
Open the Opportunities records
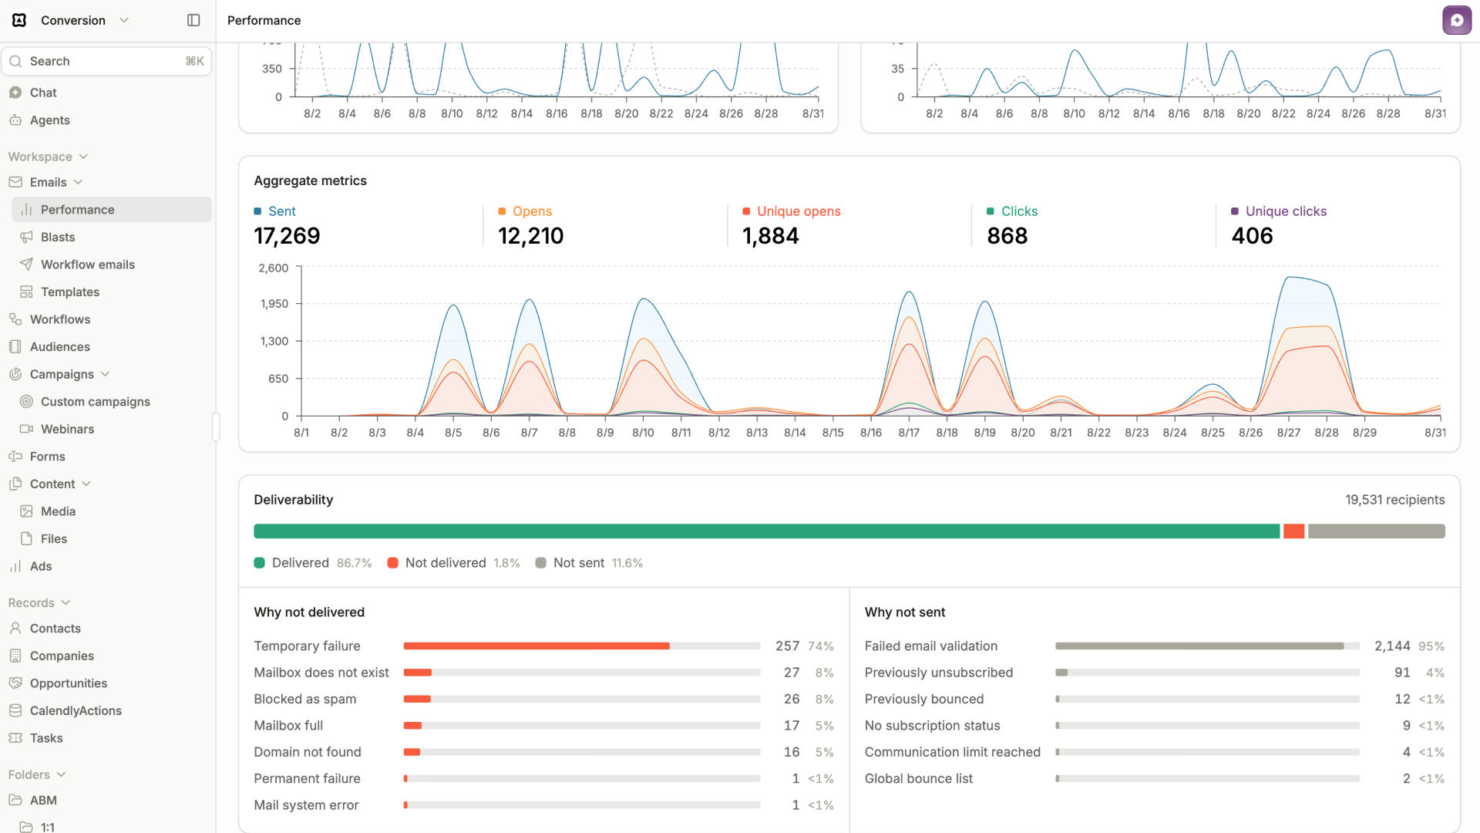click(x=106, y=683)
